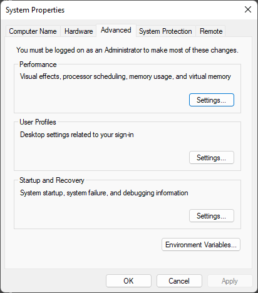Go to the System Protection tab
This screenshot has width=258, height=293.
(165, 31)
